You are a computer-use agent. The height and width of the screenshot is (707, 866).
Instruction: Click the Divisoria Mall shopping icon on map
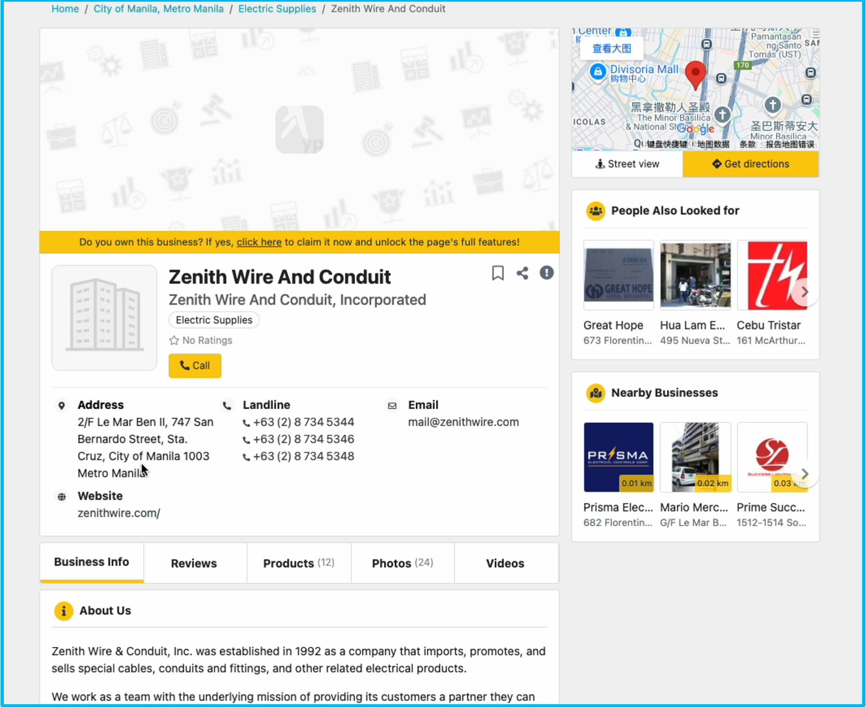(x=598, y=72)
